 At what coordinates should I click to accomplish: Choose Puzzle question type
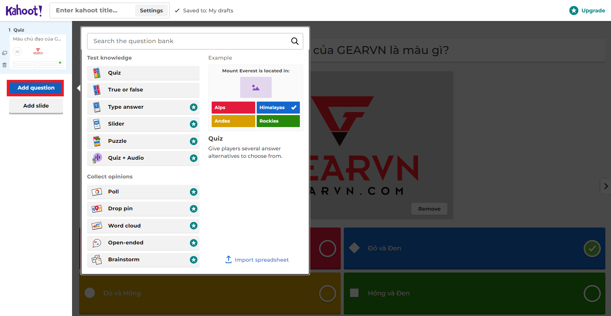pos(143,141)
